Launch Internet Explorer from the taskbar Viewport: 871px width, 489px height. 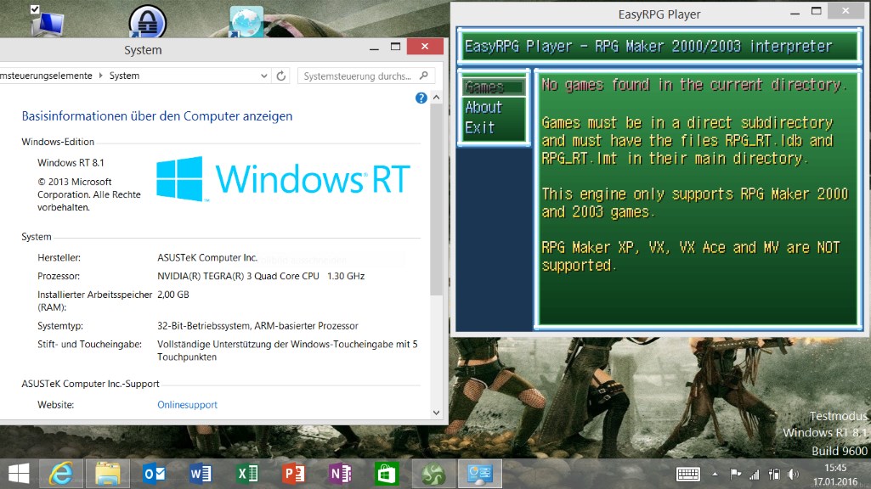[61, 474]
